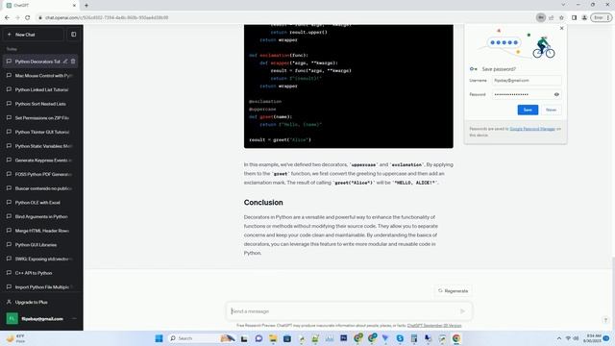615x346 pixels.
Task: Close the Save password popup
Action: pos(561,28)
